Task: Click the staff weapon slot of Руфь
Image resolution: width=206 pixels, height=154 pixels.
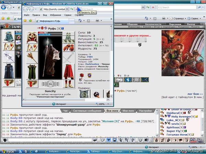Action: pyautogui.click(x=32, y=57)
